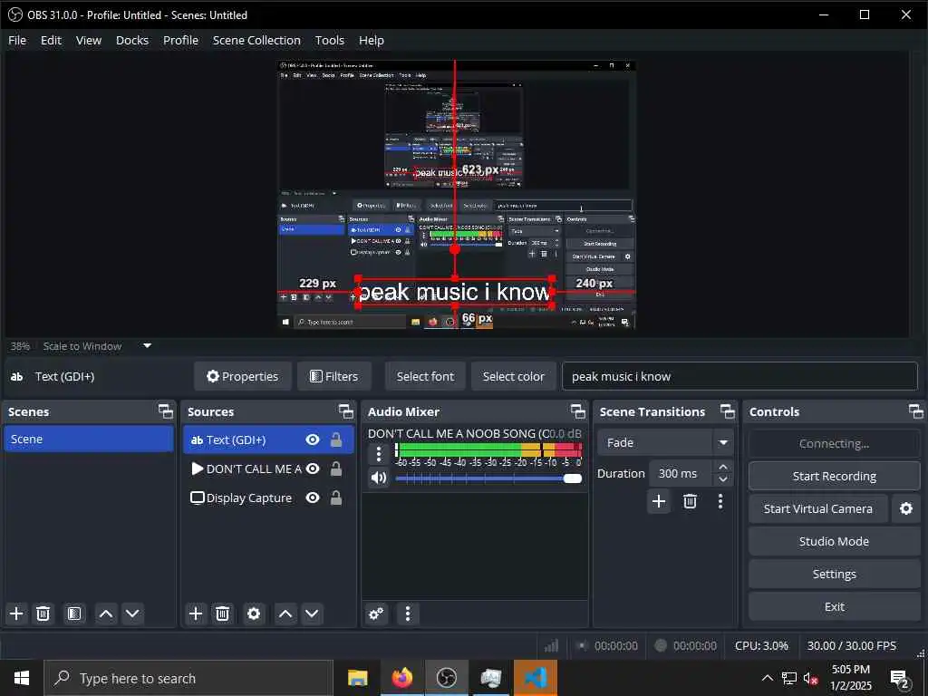
Task: Click Start Recording
Action: point(835,476)
